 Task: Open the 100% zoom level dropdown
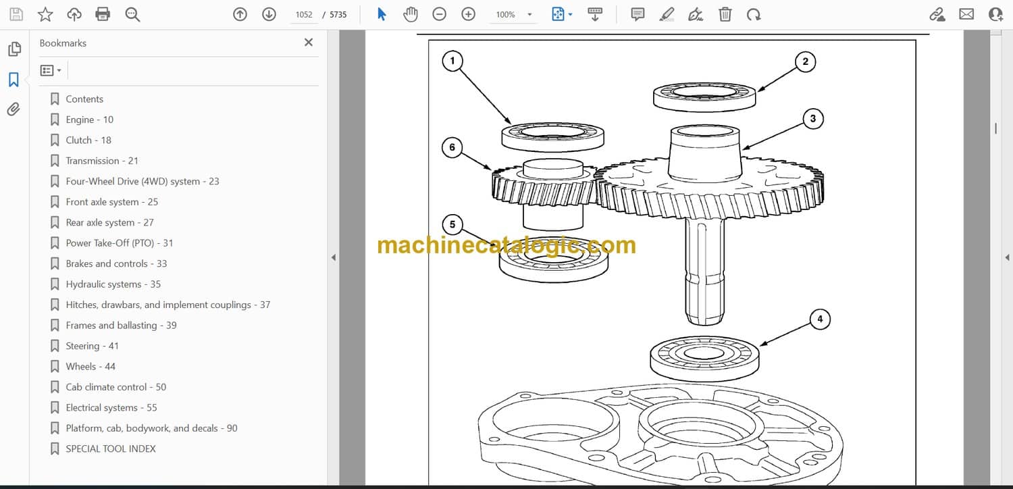(515, 14)
